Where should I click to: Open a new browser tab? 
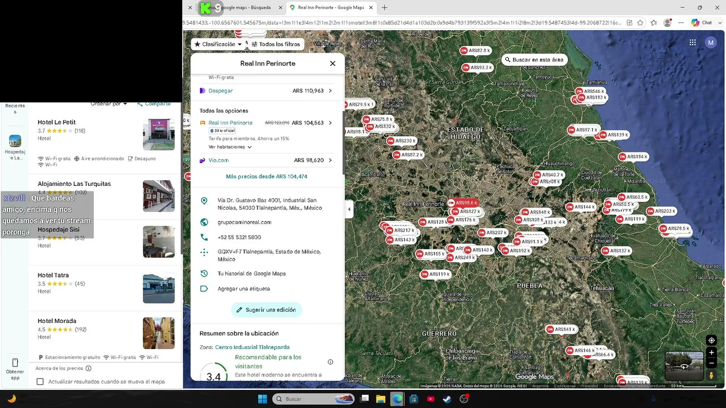coord(385,7)
